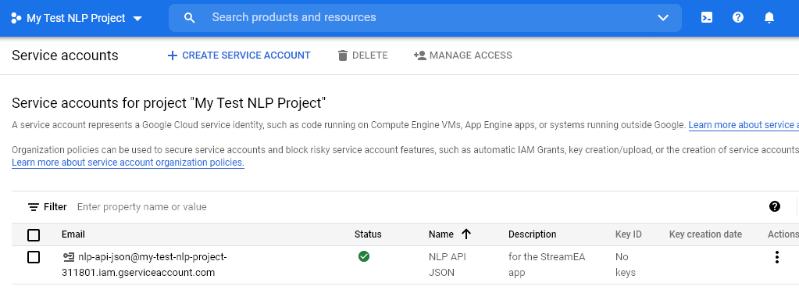
Task: Sort by the Email column header
Action: pos(73,234)
